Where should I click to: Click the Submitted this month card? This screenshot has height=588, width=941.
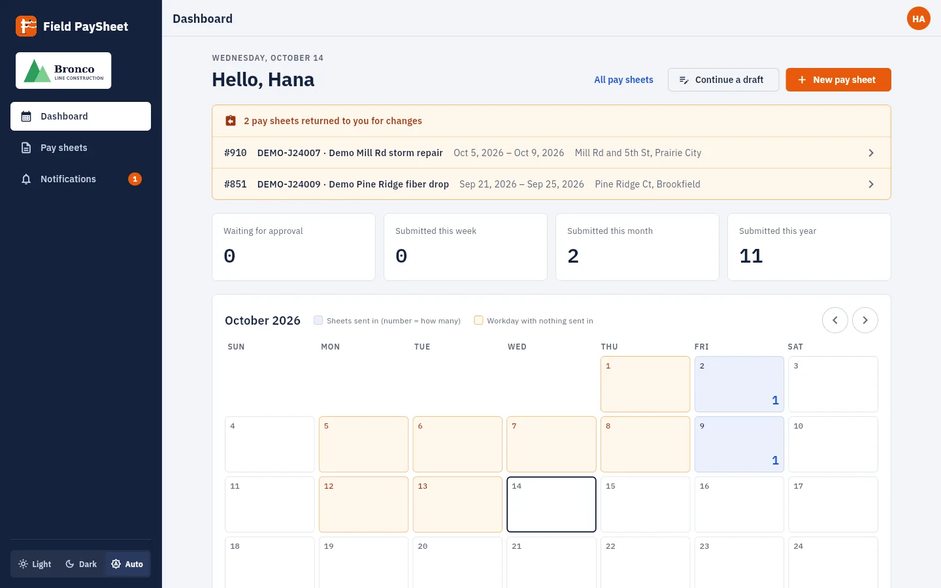point(637,247)
